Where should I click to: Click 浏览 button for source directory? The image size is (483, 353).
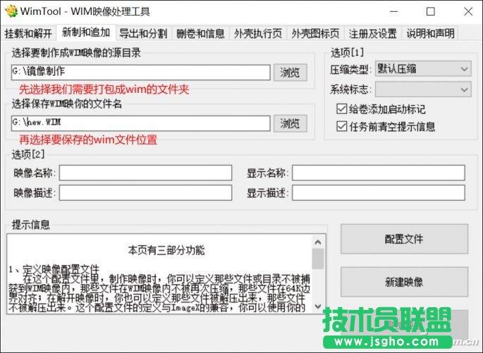coord(291,73)
